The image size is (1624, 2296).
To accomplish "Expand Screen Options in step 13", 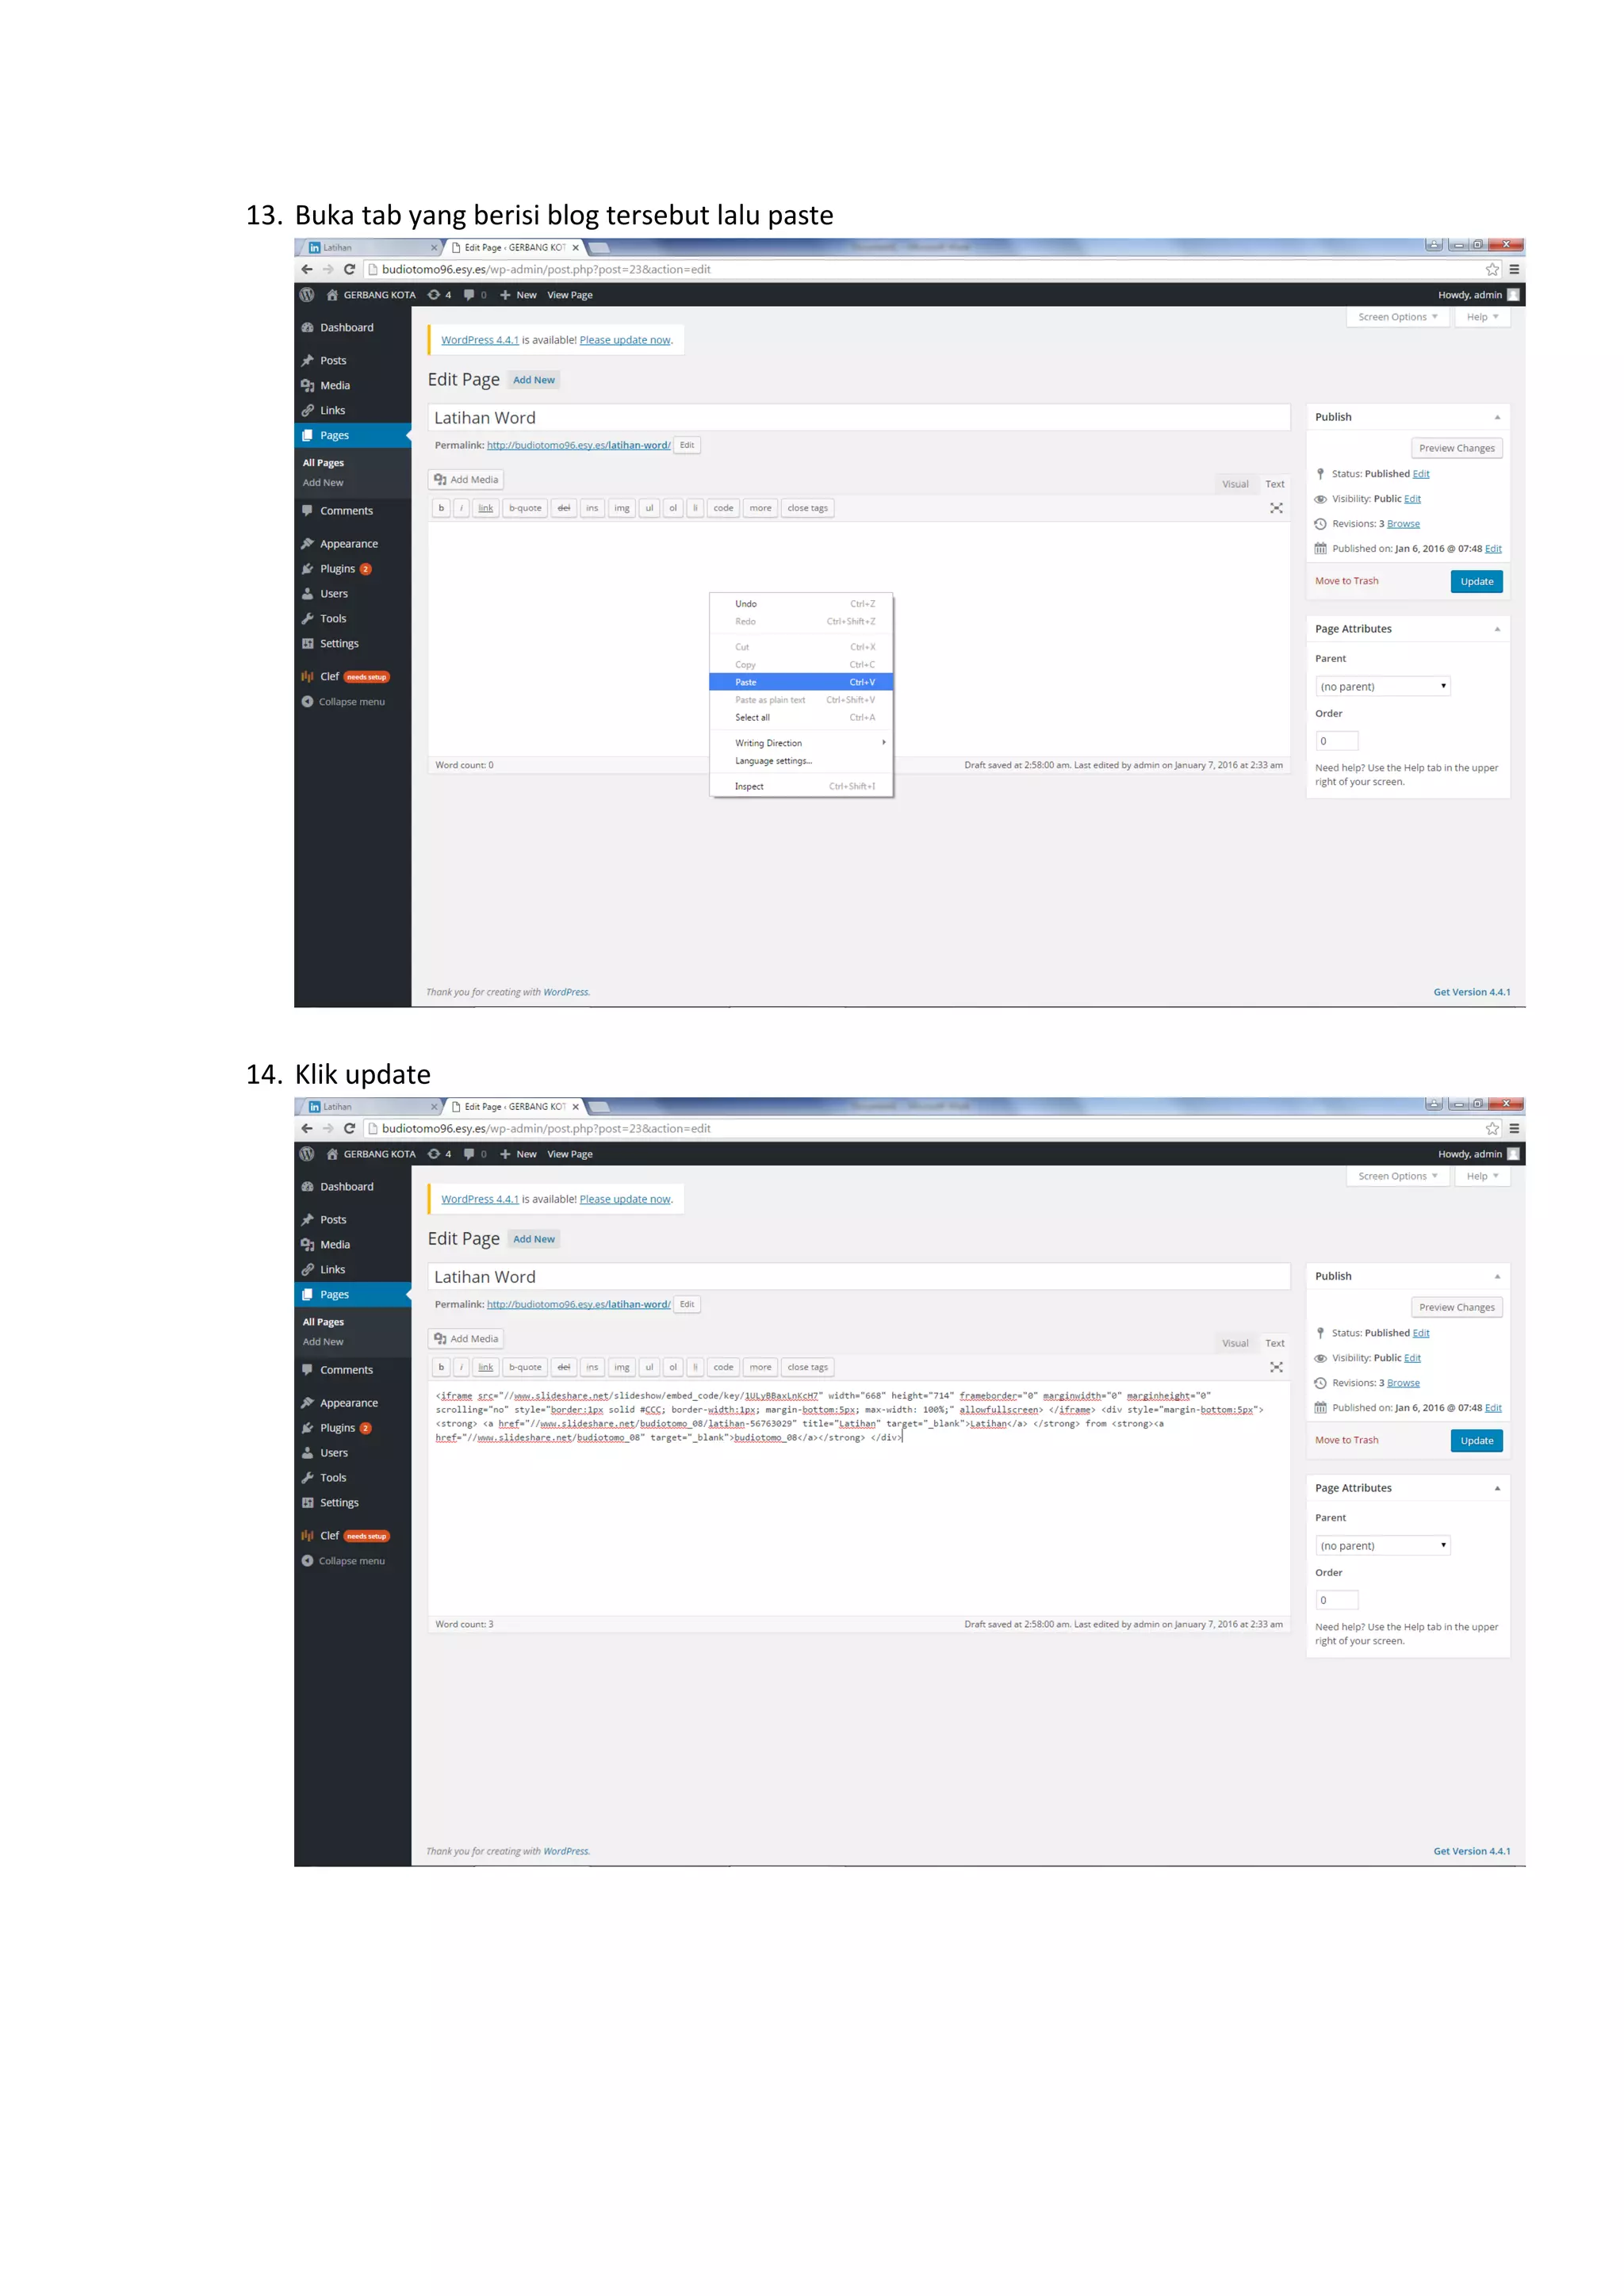I will point(1397,317).
